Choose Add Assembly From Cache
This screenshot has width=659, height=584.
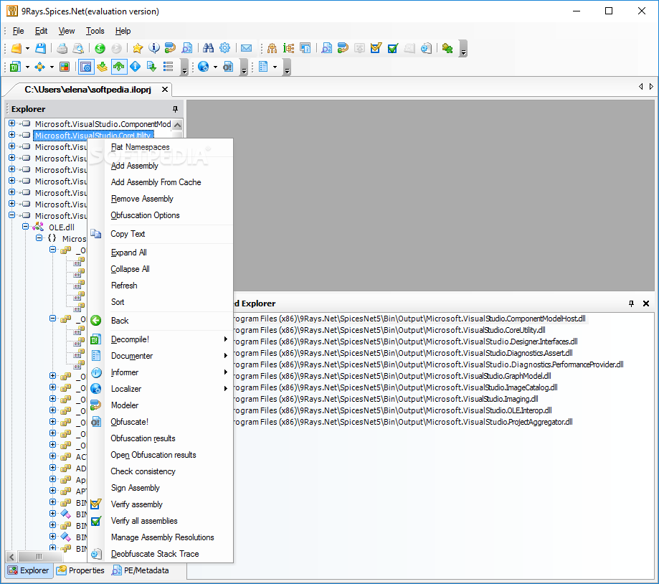[156, 182]
